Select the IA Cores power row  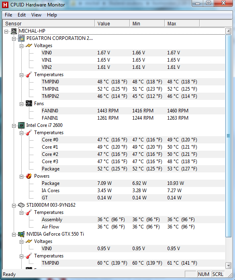(x=133, y=191)
